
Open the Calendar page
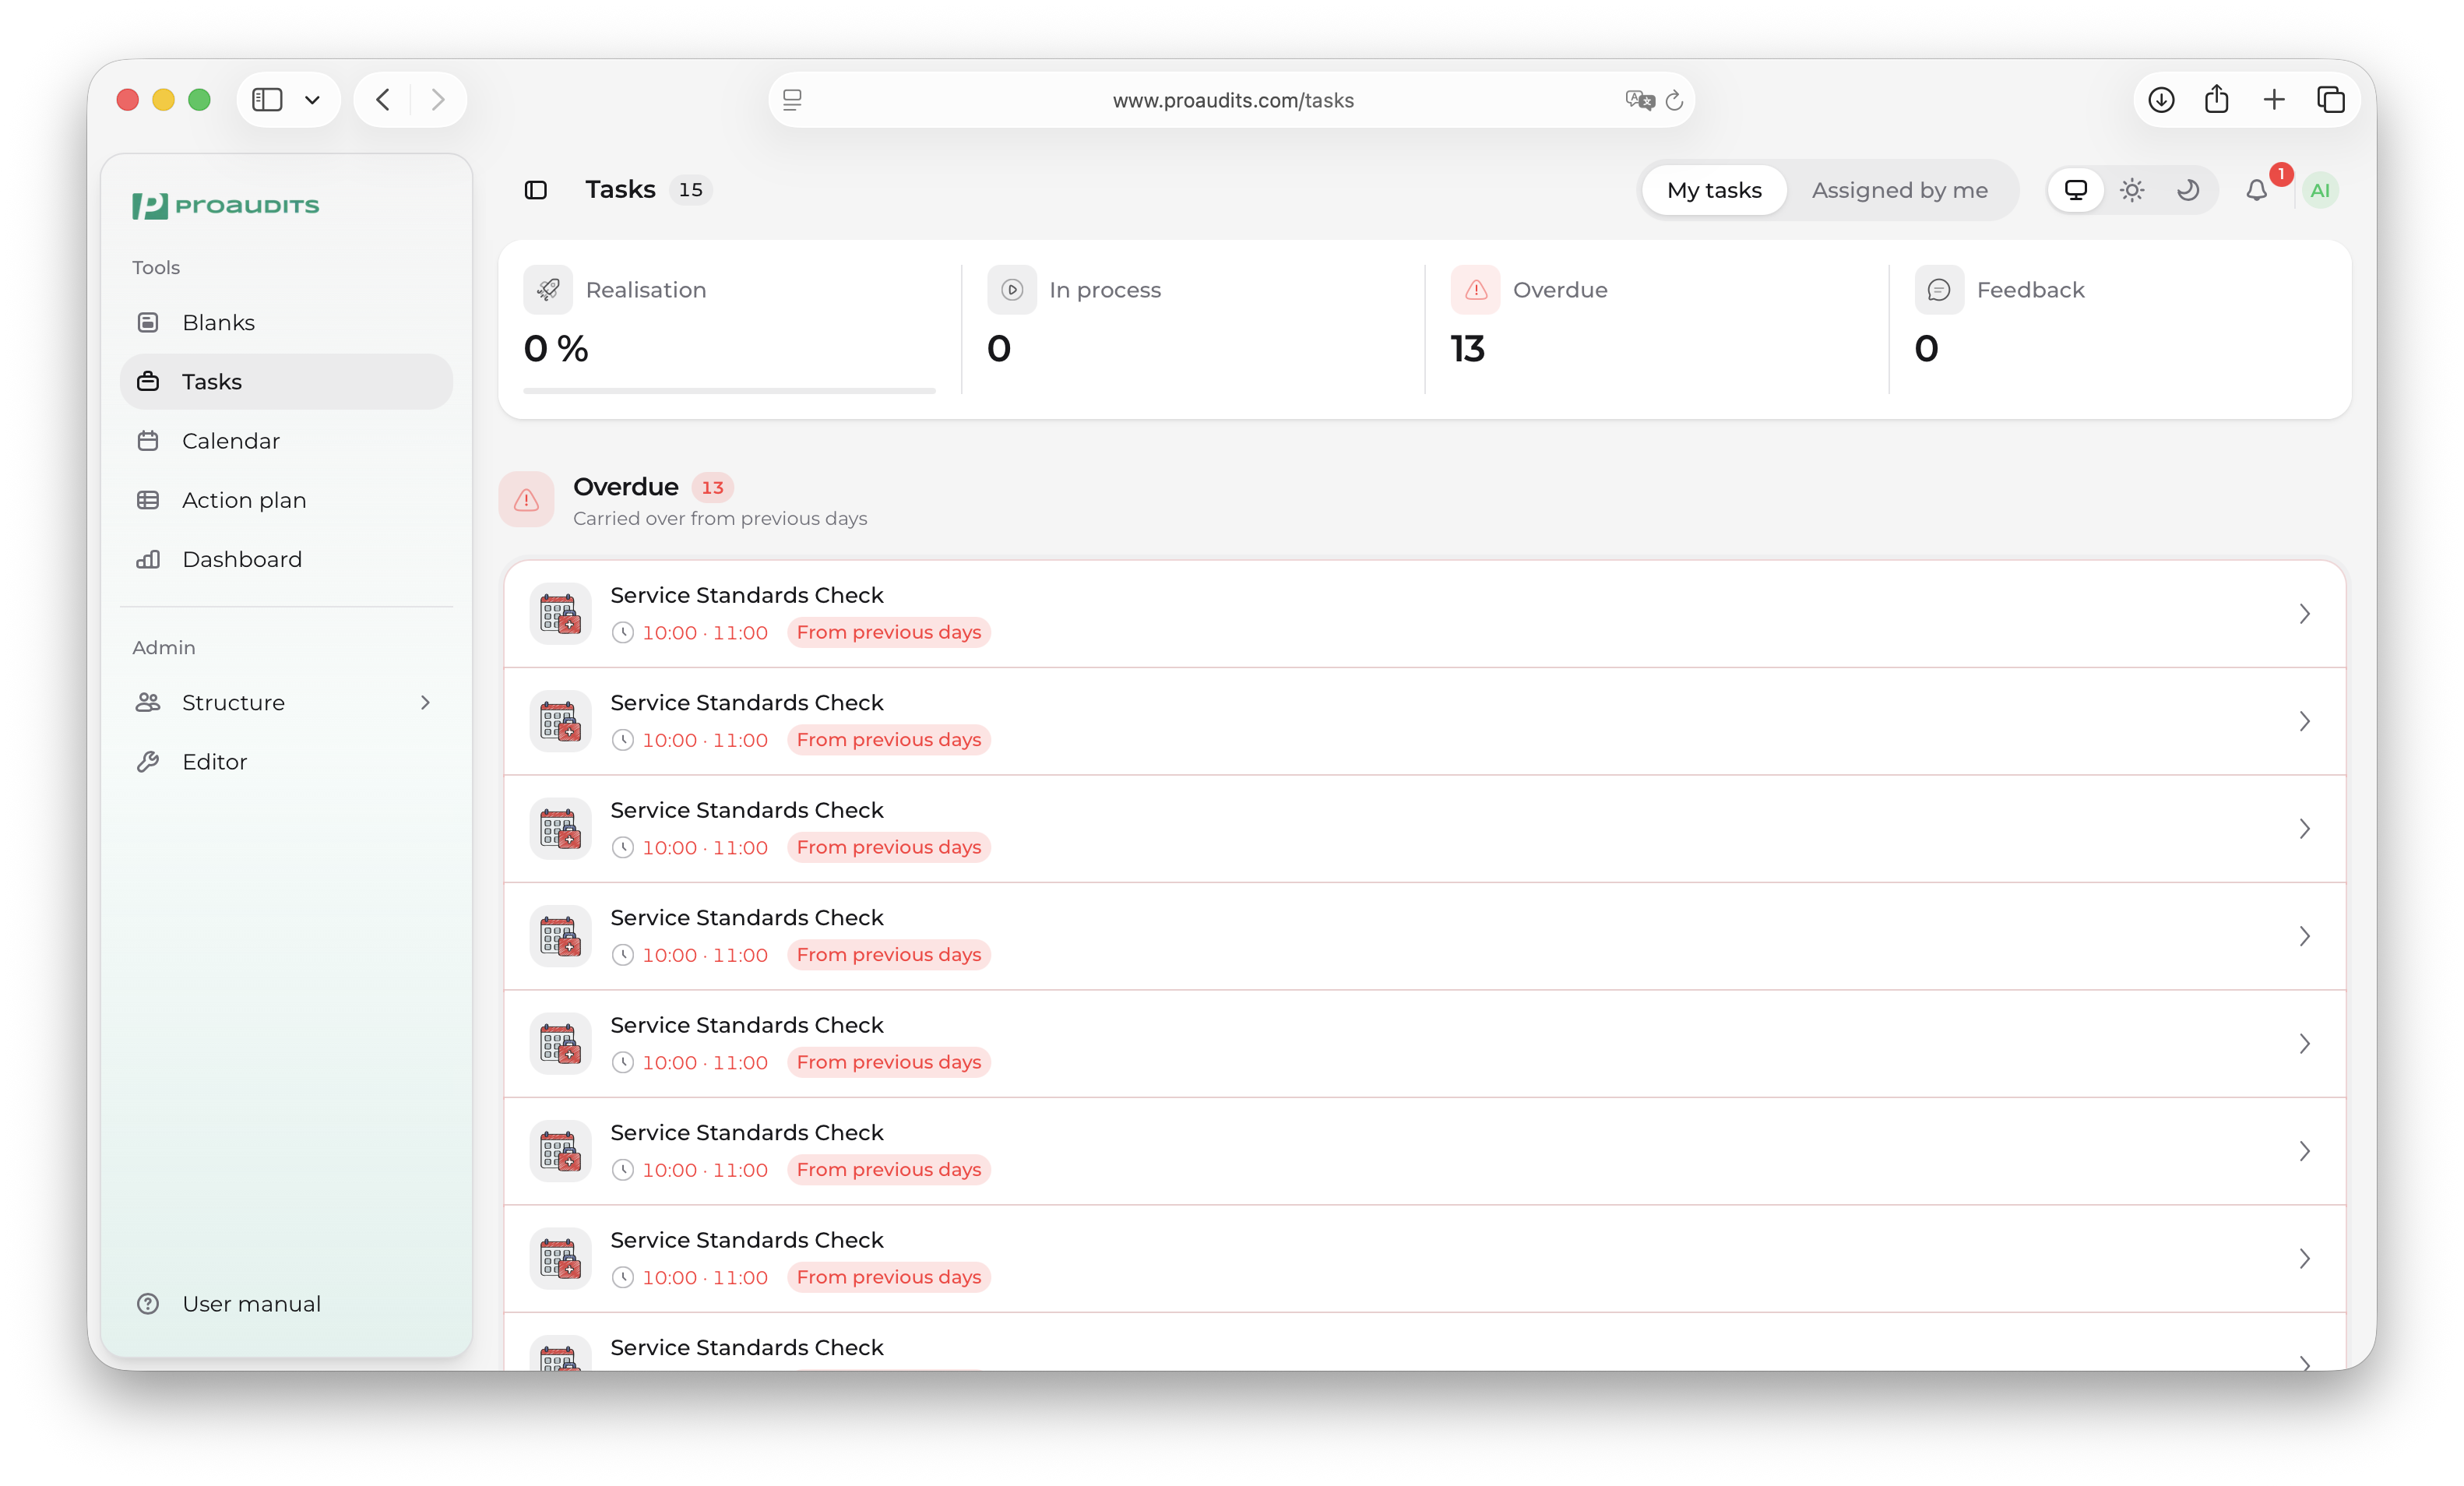286,440
